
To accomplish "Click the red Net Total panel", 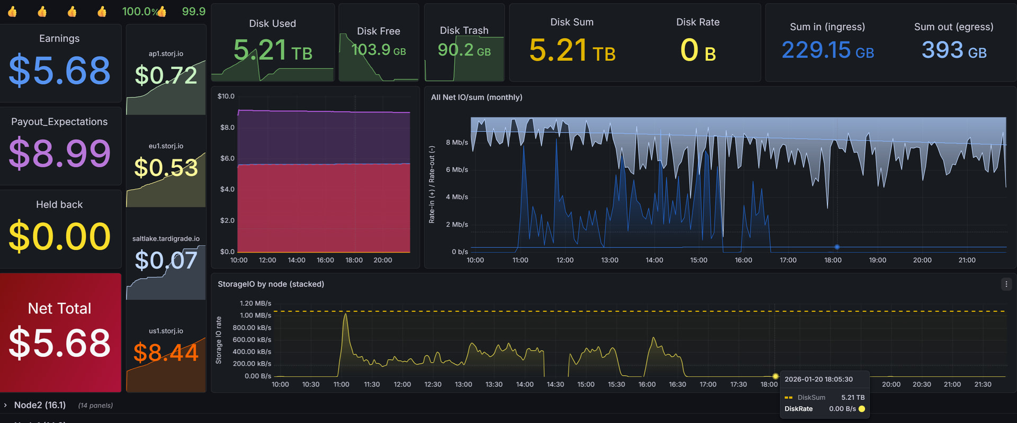I will (60, 332).
